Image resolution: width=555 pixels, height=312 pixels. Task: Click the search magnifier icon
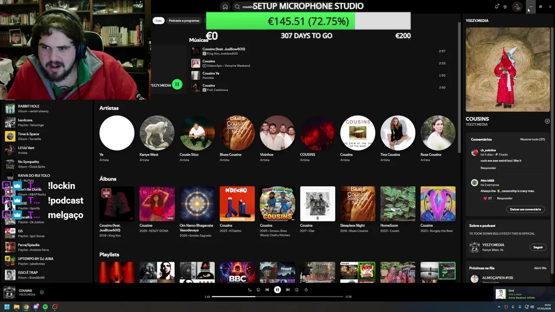237,6
